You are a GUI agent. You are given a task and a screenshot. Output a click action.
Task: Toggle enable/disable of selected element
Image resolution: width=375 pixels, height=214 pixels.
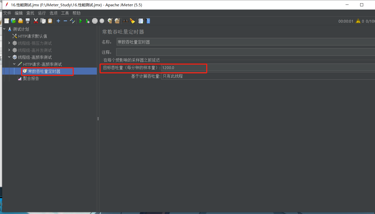click(72, 21)
